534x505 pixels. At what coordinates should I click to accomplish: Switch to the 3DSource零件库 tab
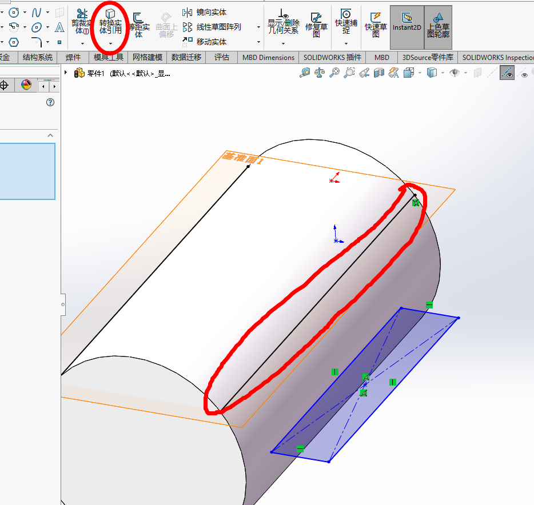pos(428,58)
